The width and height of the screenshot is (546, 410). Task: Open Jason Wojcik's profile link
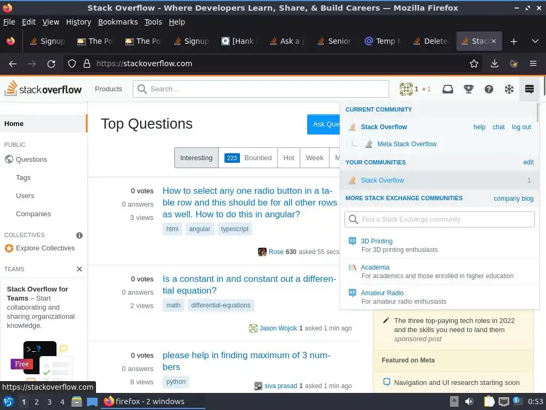point(278,328)
